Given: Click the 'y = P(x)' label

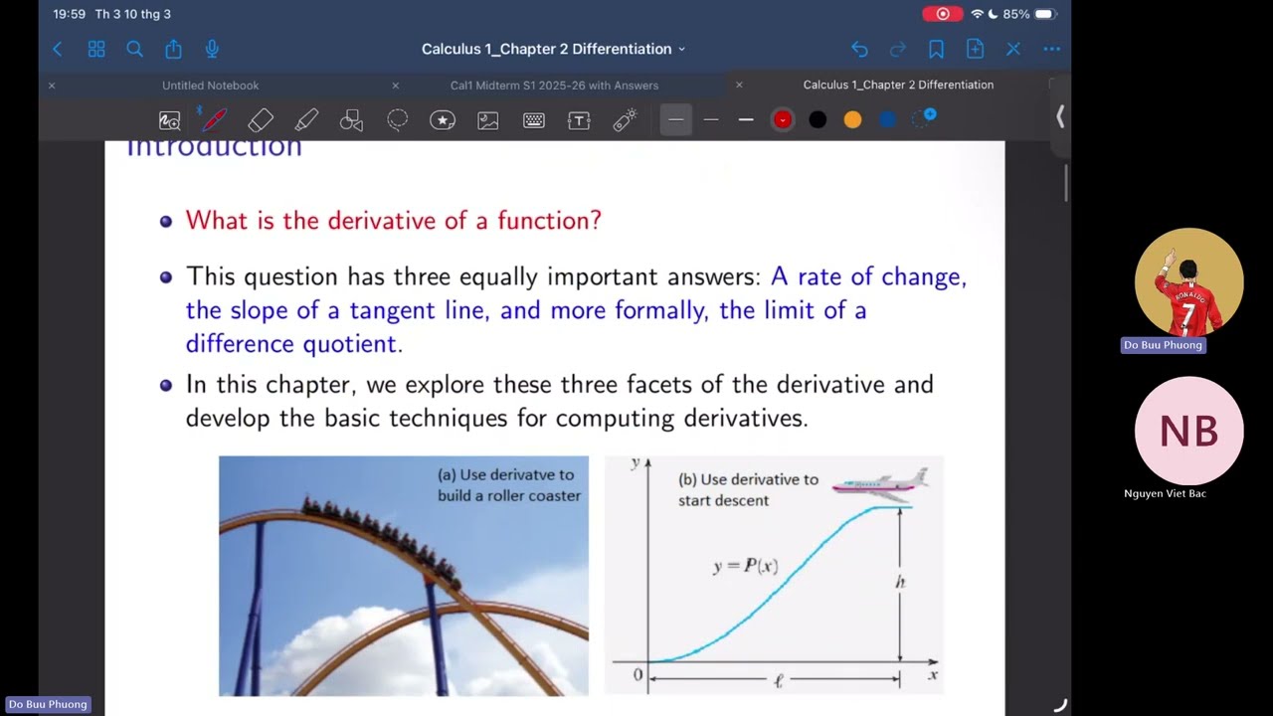Looking at the screenshot, I should tap(745, 566).
